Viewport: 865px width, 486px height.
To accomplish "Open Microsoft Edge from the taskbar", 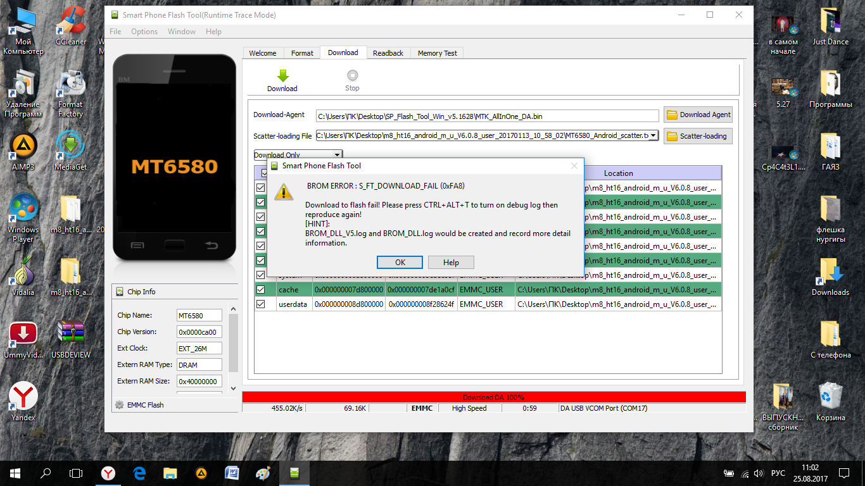I will pos(139,473).
